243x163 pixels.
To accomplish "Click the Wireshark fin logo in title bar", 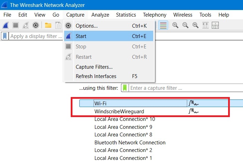I will 4,5.
